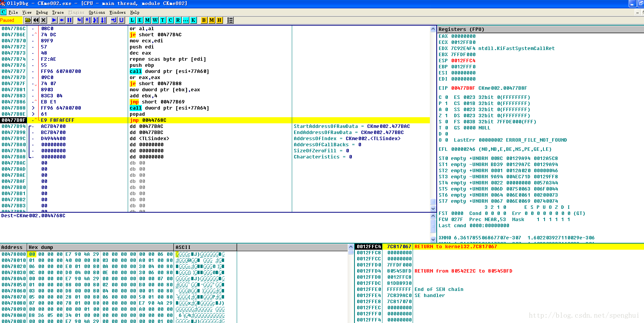The width and height of the screenshot is (644, 323).
Task: Show Windows list via W icon
Action: [155, 20]
